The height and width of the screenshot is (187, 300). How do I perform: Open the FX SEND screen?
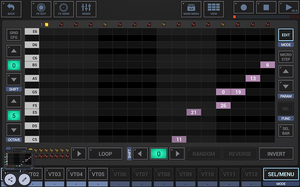pyautogui.click(x=64, y=9)
